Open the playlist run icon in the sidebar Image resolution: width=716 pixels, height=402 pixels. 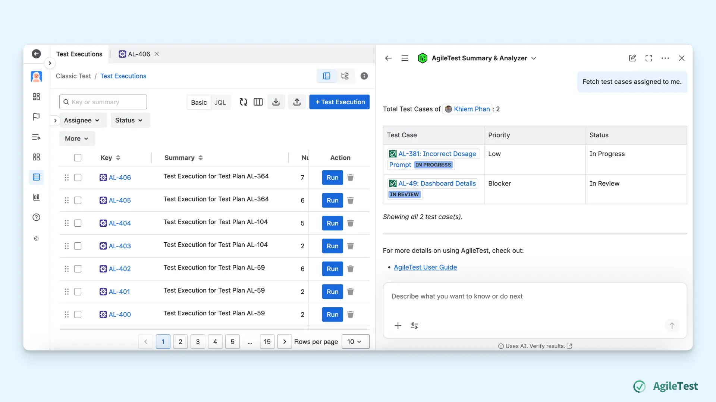(x=36, y=137)
